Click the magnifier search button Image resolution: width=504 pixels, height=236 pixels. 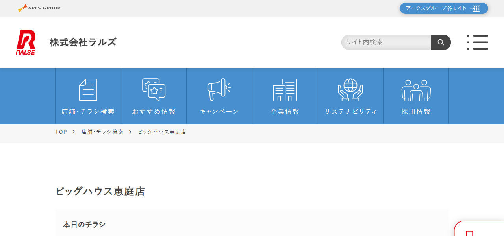click(441, 42)
